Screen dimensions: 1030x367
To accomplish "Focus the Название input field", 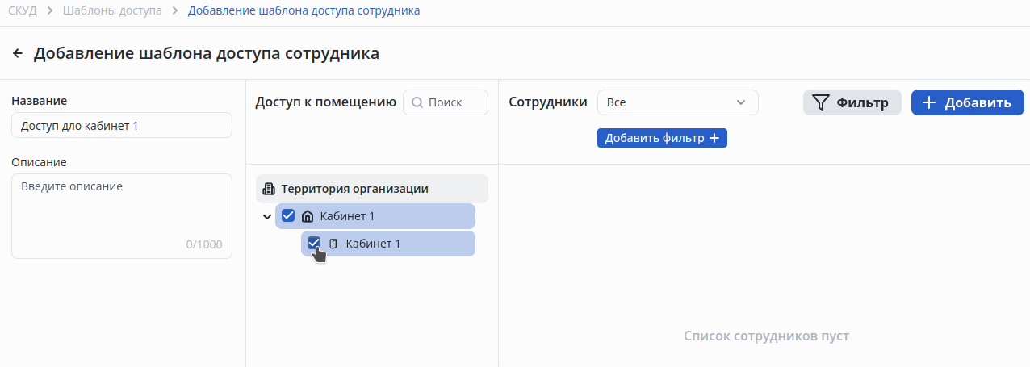I will [x=121, y=126].
